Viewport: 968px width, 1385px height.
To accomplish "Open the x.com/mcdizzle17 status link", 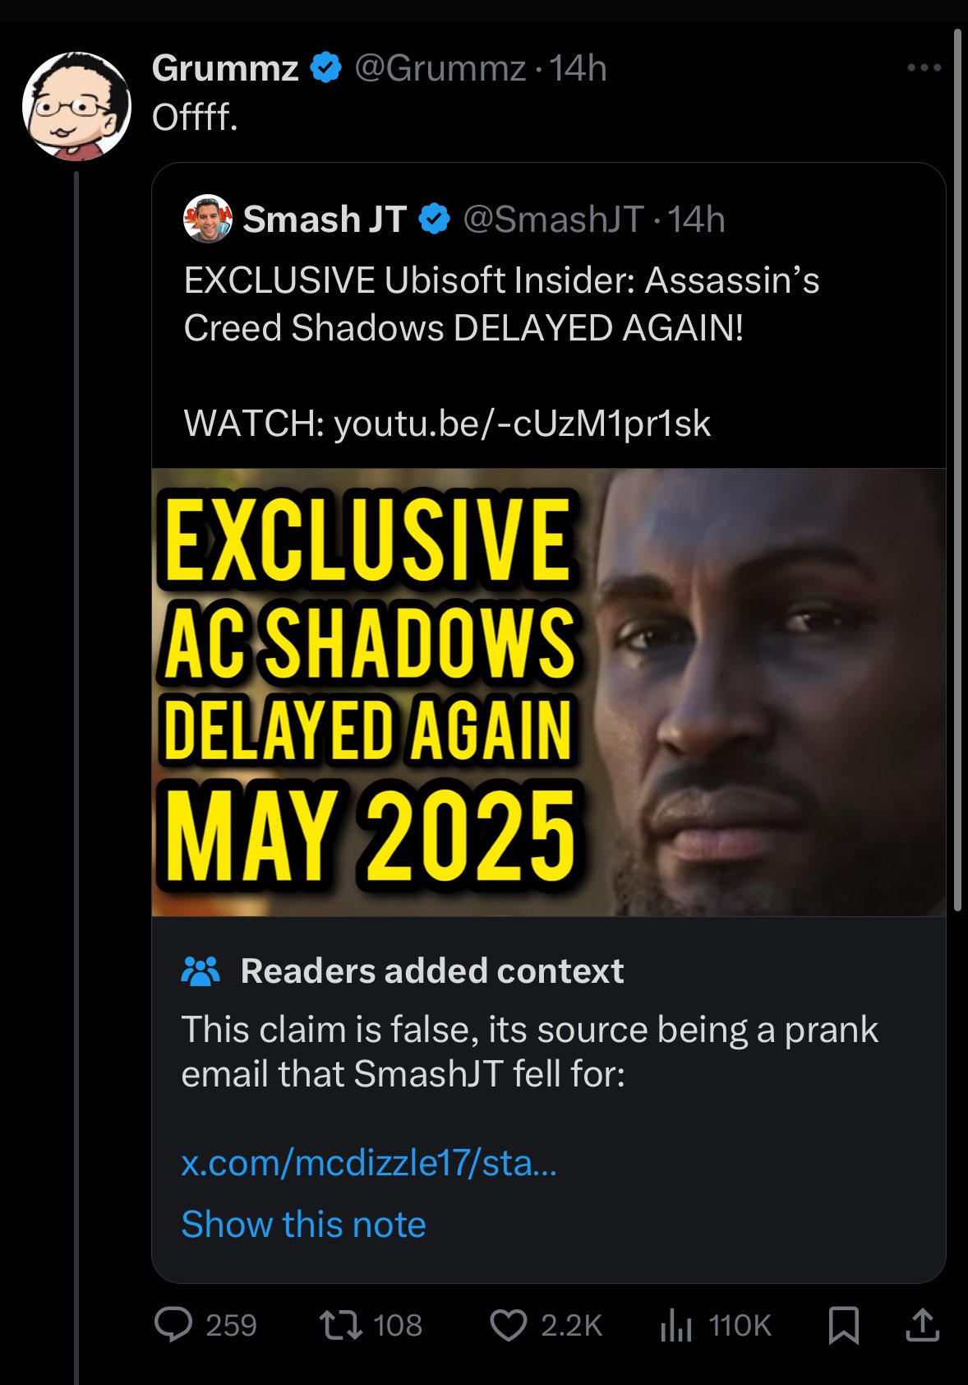I will 369,1163.
